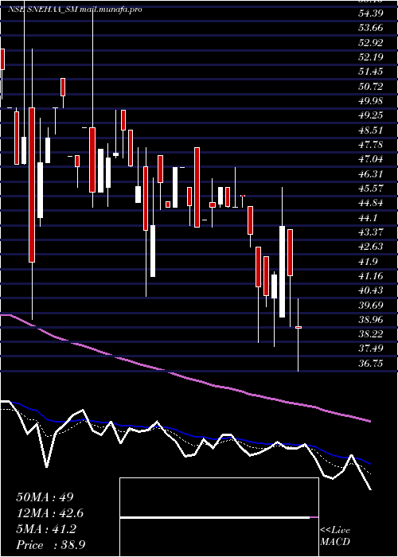Screen dimensions: 398x557
Task: Click the 38.96 price axis label
Action: 369,319
